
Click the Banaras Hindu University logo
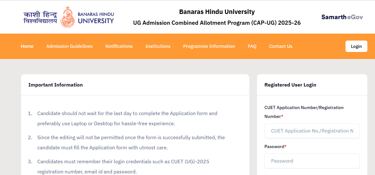[69, 17]
